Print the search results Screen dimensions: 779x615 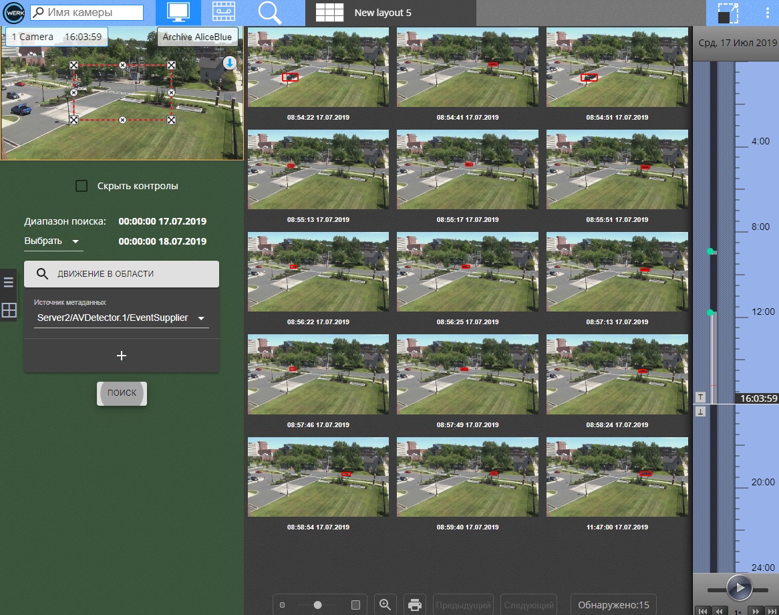[414, 605]
